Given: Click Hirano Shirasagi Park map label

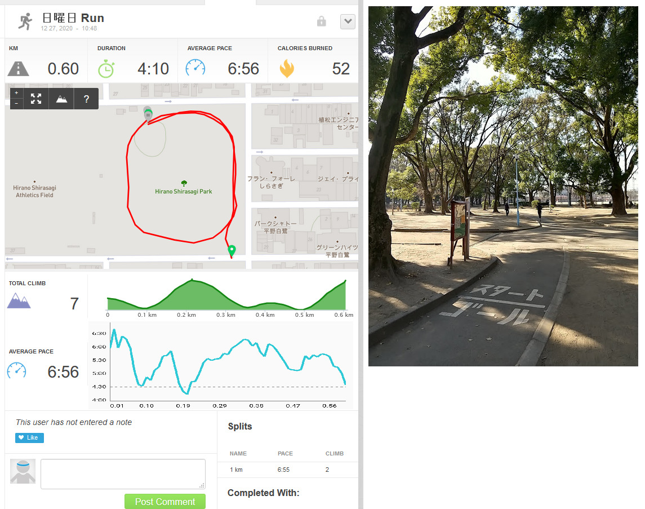Looking at the screenshot, I should click(184, 191).
